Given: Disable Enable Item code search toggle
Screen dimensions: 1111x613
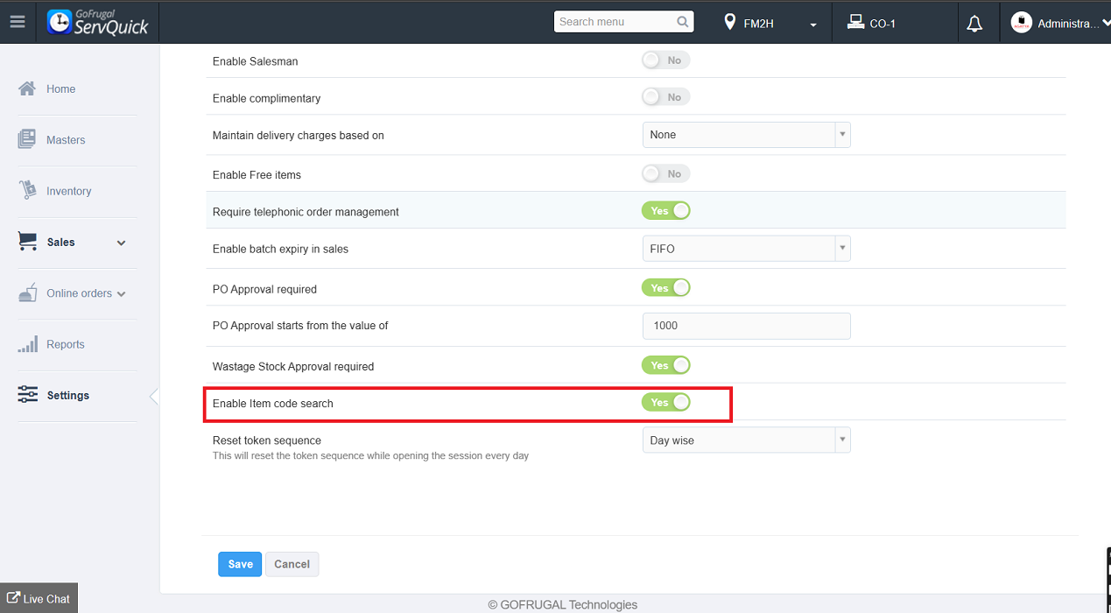Looking at the screenshot, I should pos(665,403).
